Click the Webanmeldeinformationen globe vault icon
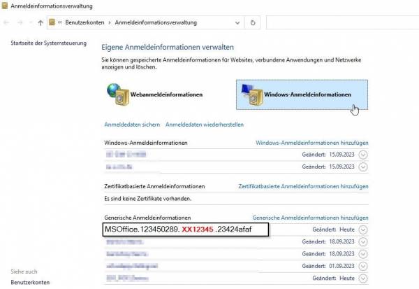This screenshot has height=289, width=419. 118,94
